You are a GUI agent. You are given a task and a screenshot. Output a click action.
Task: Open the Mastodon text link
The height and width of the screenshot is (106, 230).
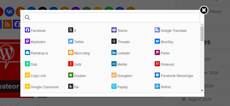pos(38,42)
